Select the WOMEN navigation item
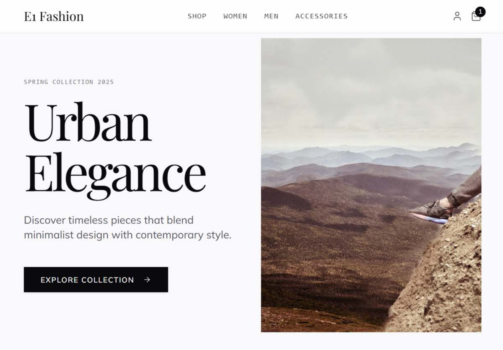This screenshot has width=503, height=350. 235,16
